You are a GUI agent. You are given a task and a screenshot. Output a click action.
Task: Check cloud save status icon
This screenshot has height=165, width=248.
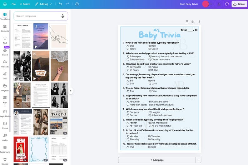point(77,4)
